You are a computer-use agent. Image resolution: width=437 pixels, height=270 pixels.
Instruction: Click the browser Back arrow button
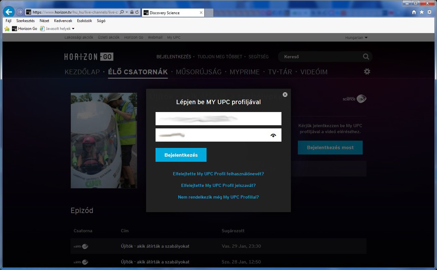coord(9,12)
